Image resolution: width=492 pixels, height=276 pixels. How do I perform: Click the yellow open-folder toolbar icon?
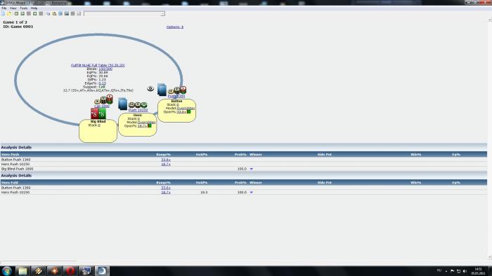(9, 14)
